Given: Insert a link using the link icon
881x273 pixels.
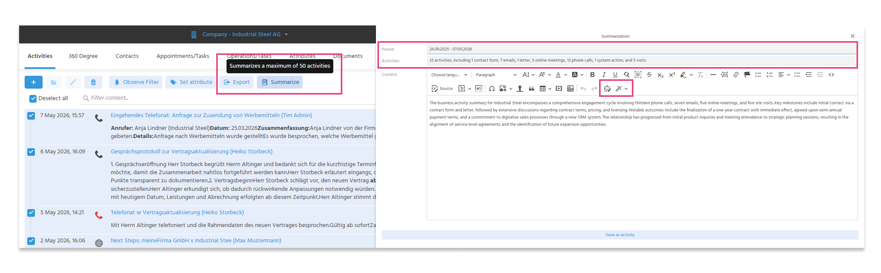Looking at the screenshot, I should (736, 75).
